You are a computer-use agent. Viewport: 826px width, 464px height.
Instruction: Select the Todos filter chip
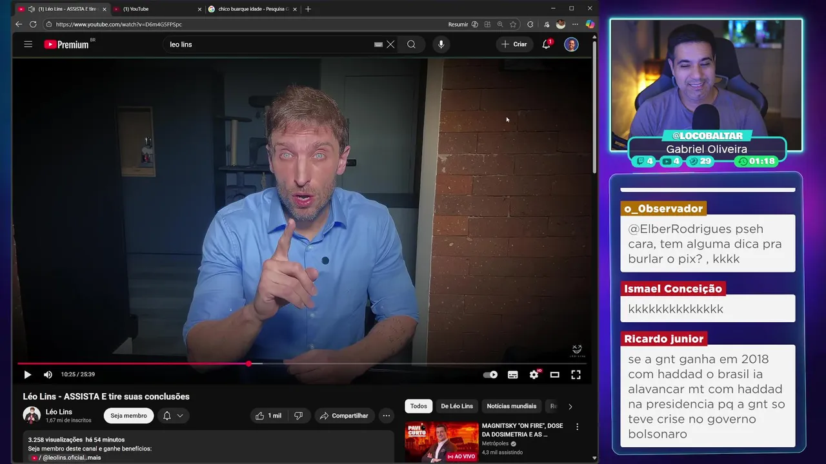coord(419,406)
